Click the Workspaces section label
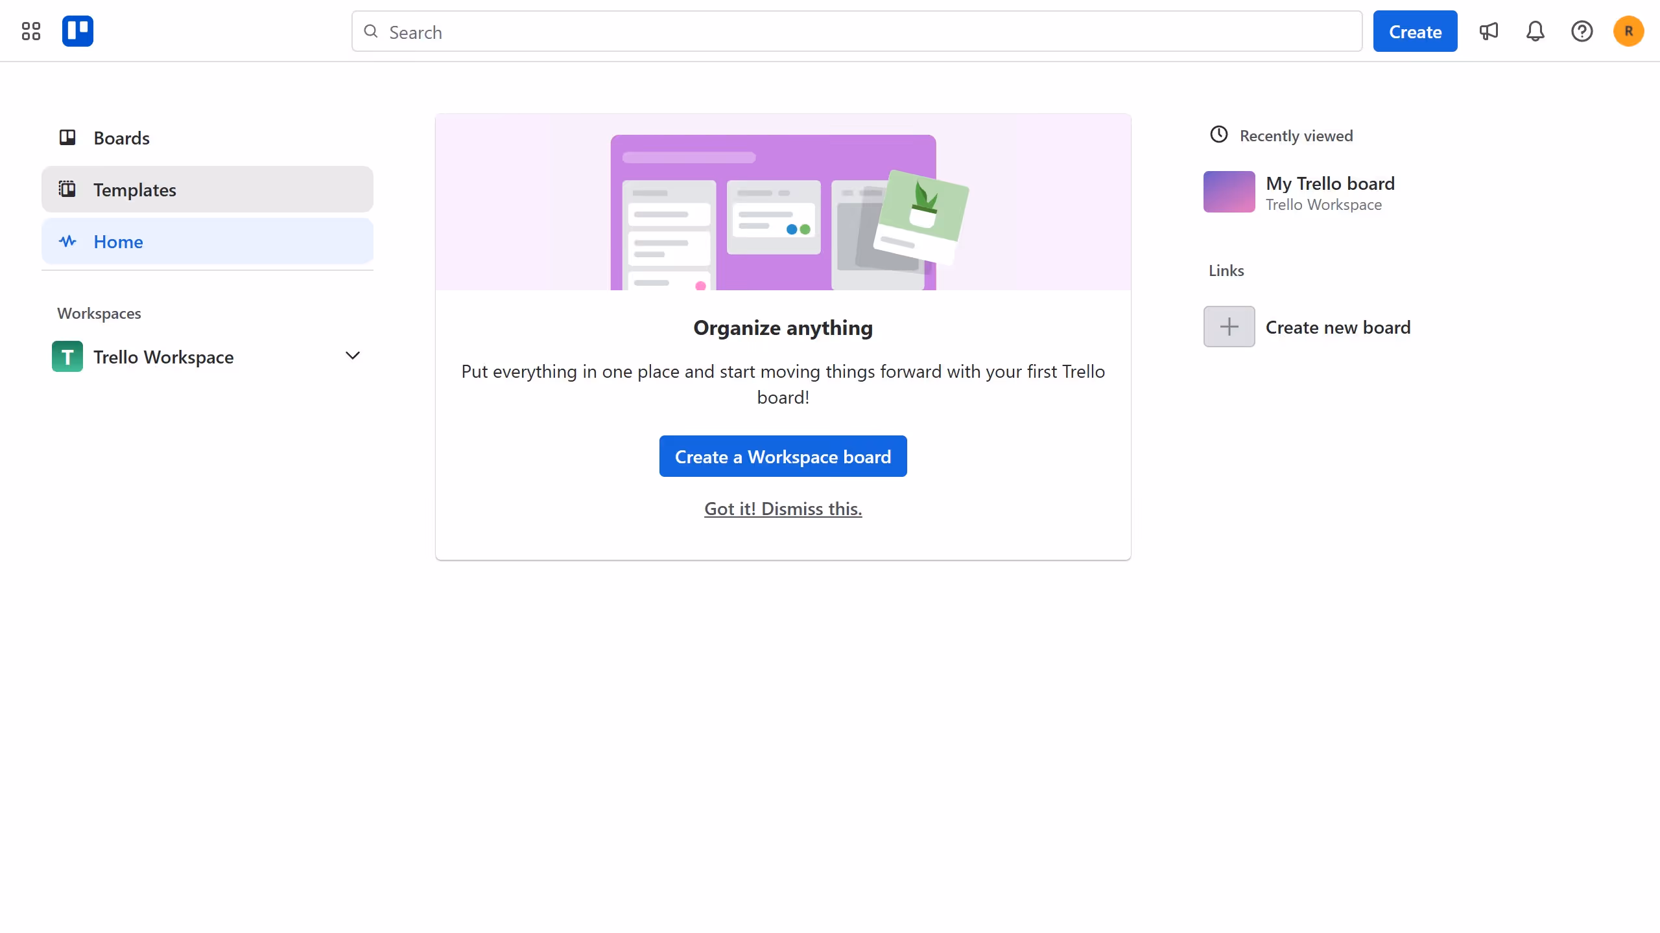The height and width of the screenshot is (933, 1660). click(99, 314)
